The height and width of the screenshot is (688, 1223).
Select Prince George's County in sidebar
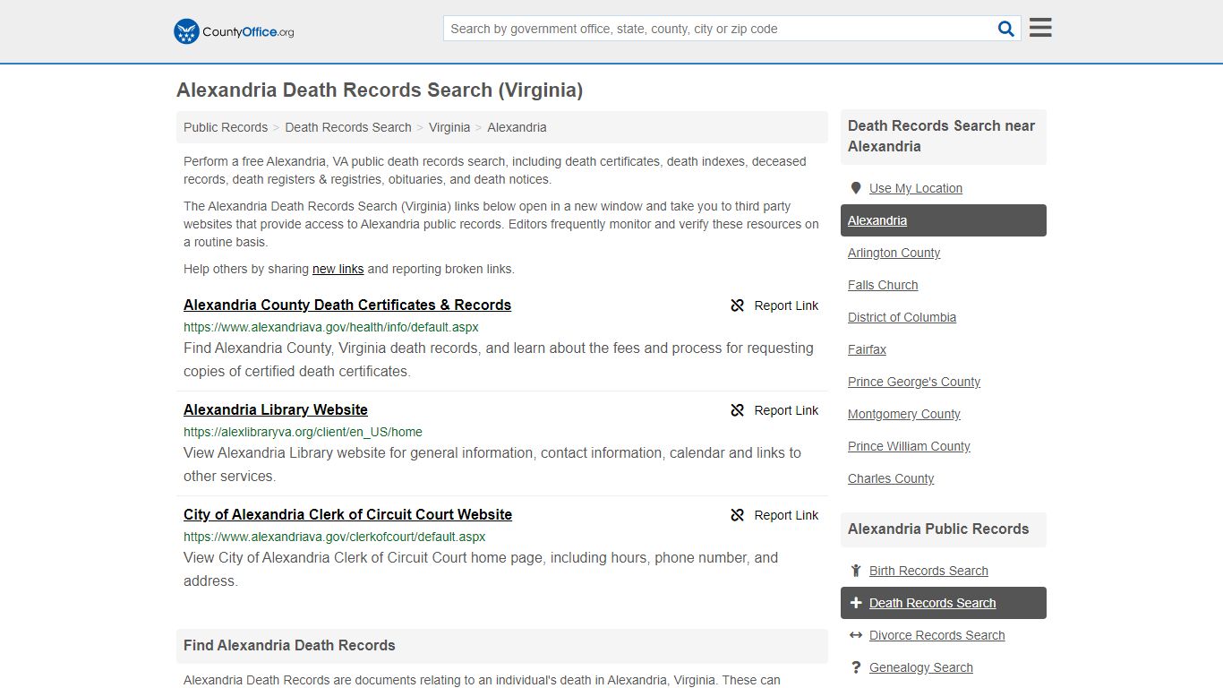point(914,382)
